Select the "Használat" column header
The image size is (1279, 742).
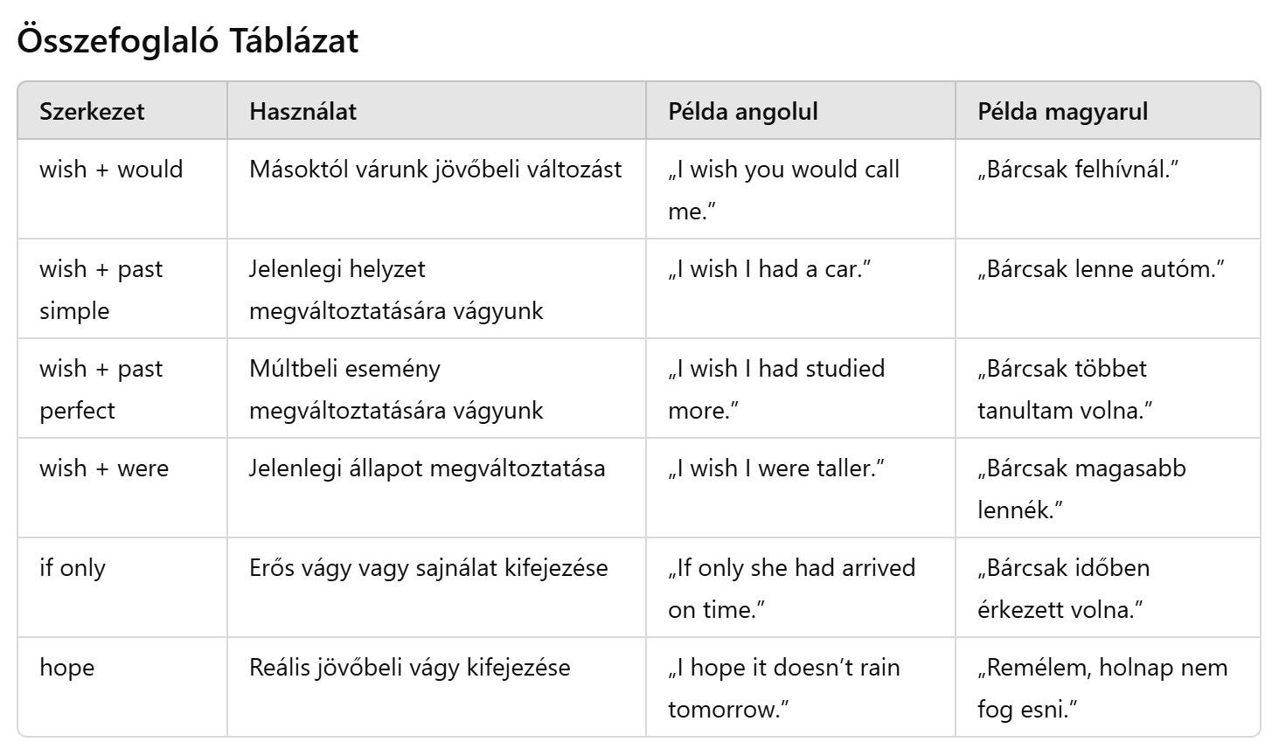(302, 111)
